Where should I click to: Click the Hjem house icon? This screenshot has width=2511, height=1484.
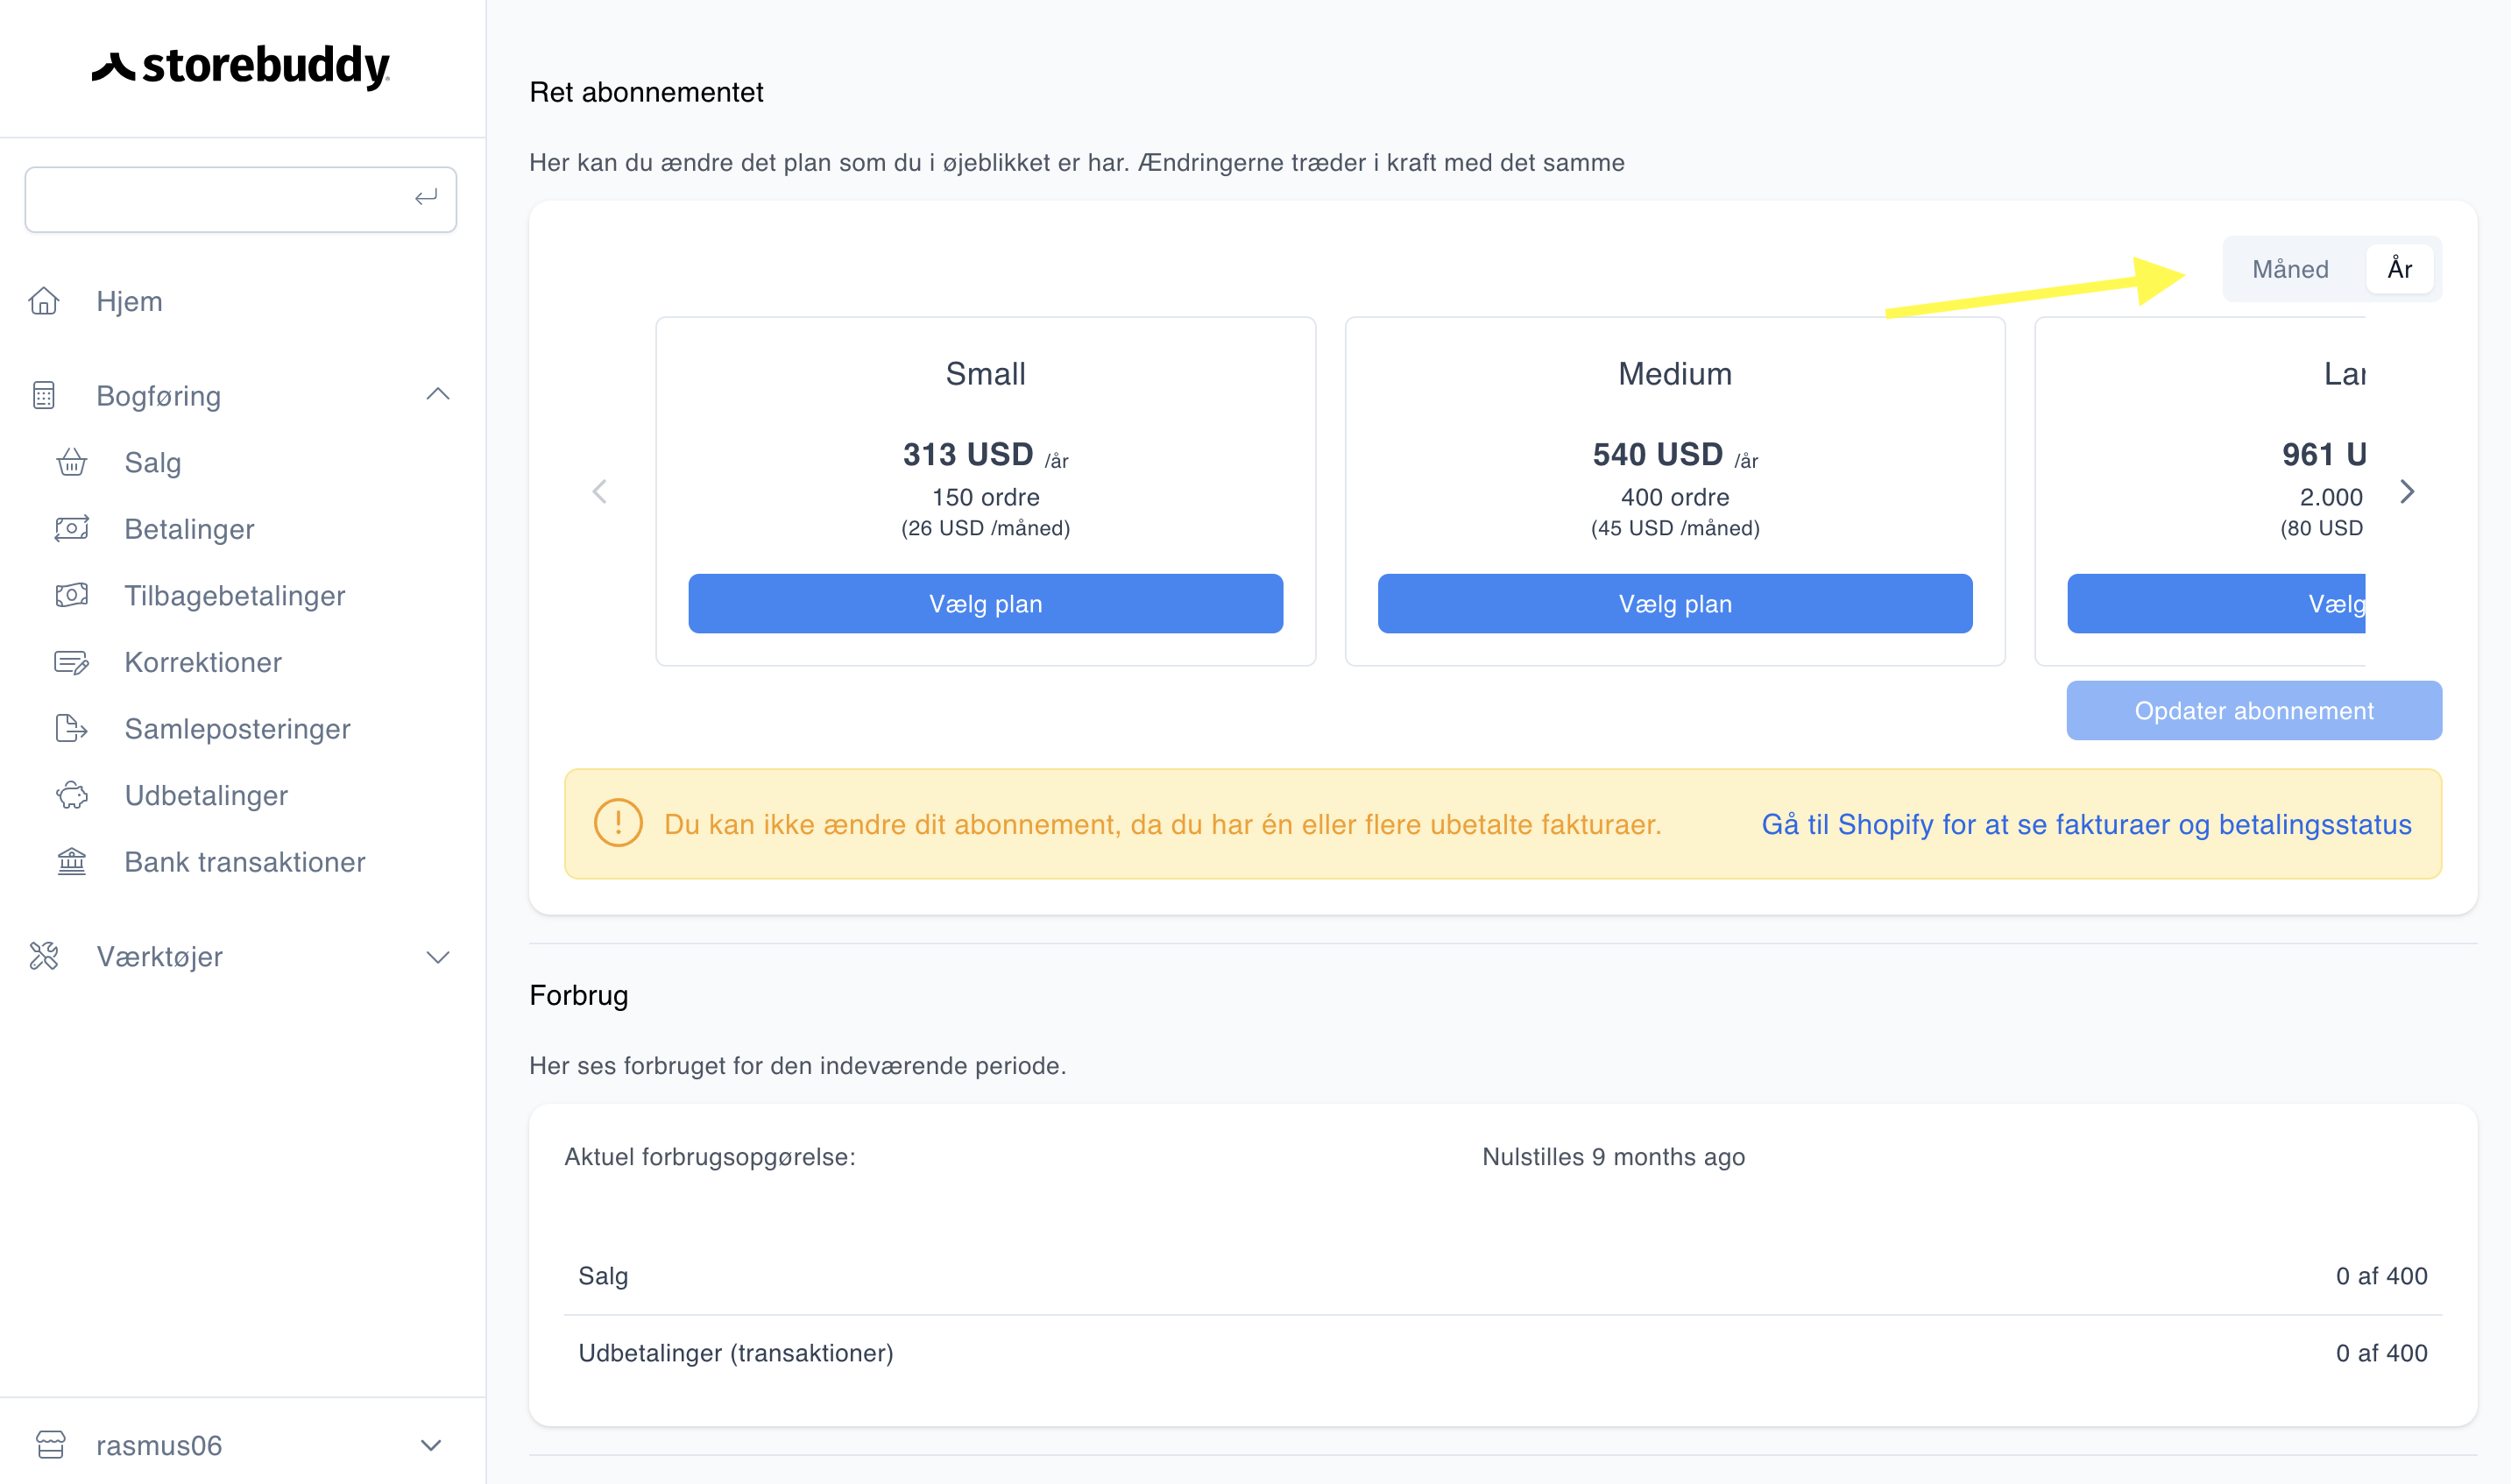coord(44,301)
